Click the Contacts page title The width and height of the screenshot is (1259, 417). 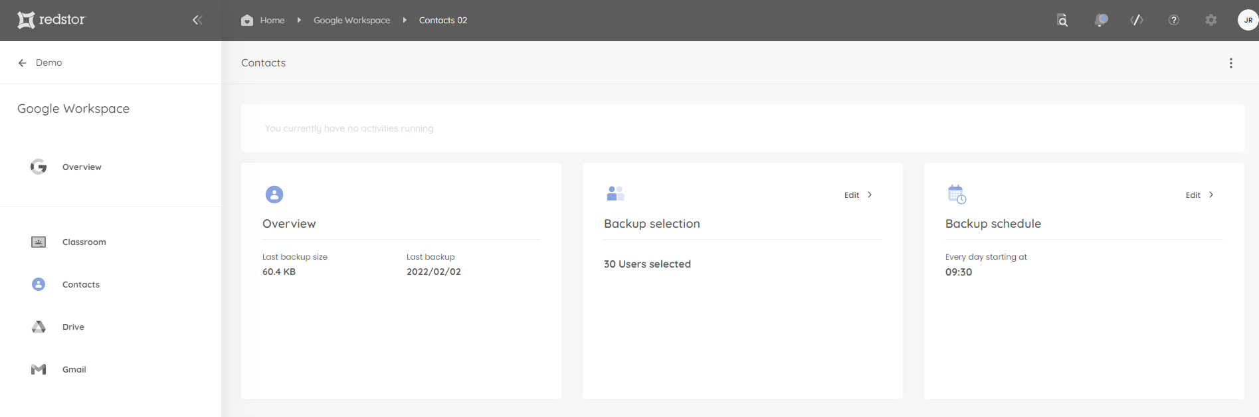click(x=263, y=63)
